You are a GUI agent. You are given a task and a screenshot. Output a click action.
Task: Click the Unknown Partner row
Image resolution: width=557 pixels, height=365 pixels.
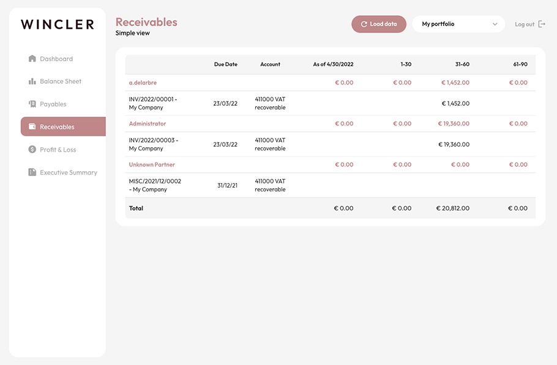tap(330, 164)
